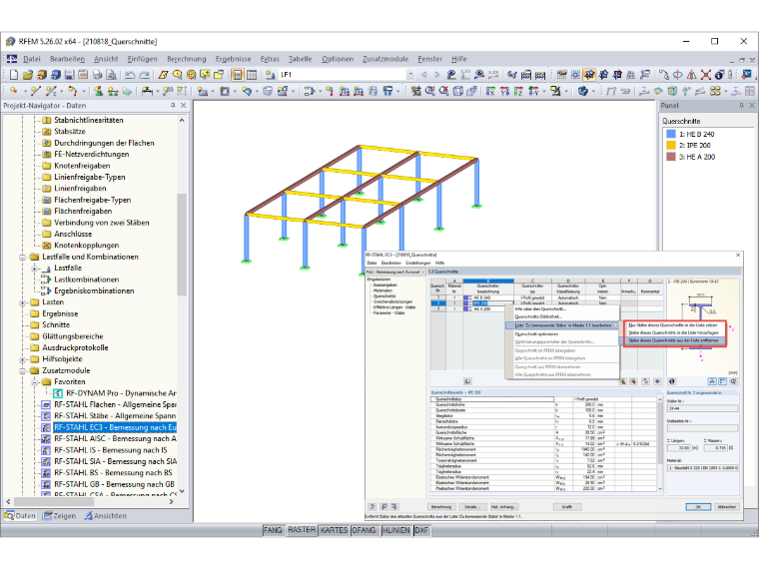The height and width of the screenshot is (569, 759).
Task: Go to next load case arrow
Action: pyautogui.click(x=436, y=75)
